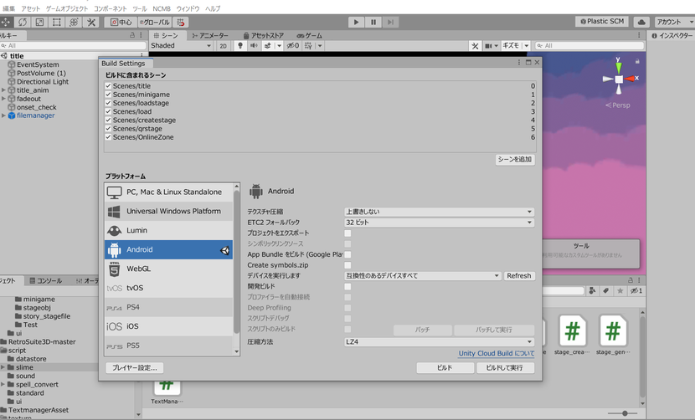Click the Pause button in toolbar
This screenshot has height=420, width=695.
(x=373, y=22)
